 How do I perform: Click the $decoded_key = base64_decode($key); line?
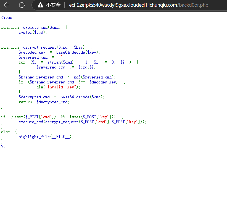pos(59,52)
